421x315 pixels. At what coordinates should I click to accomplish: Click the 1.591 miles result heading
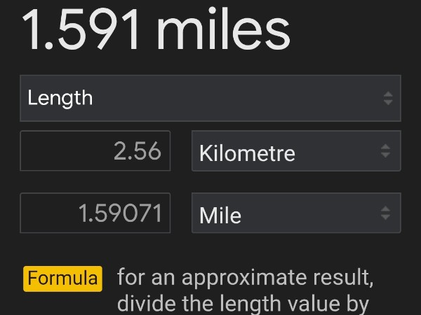[x=156, y=29]
